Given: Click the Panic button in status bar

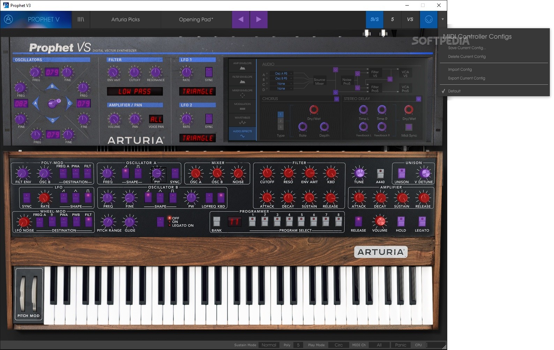Looking at the screenshot, I should pos(400,345).
